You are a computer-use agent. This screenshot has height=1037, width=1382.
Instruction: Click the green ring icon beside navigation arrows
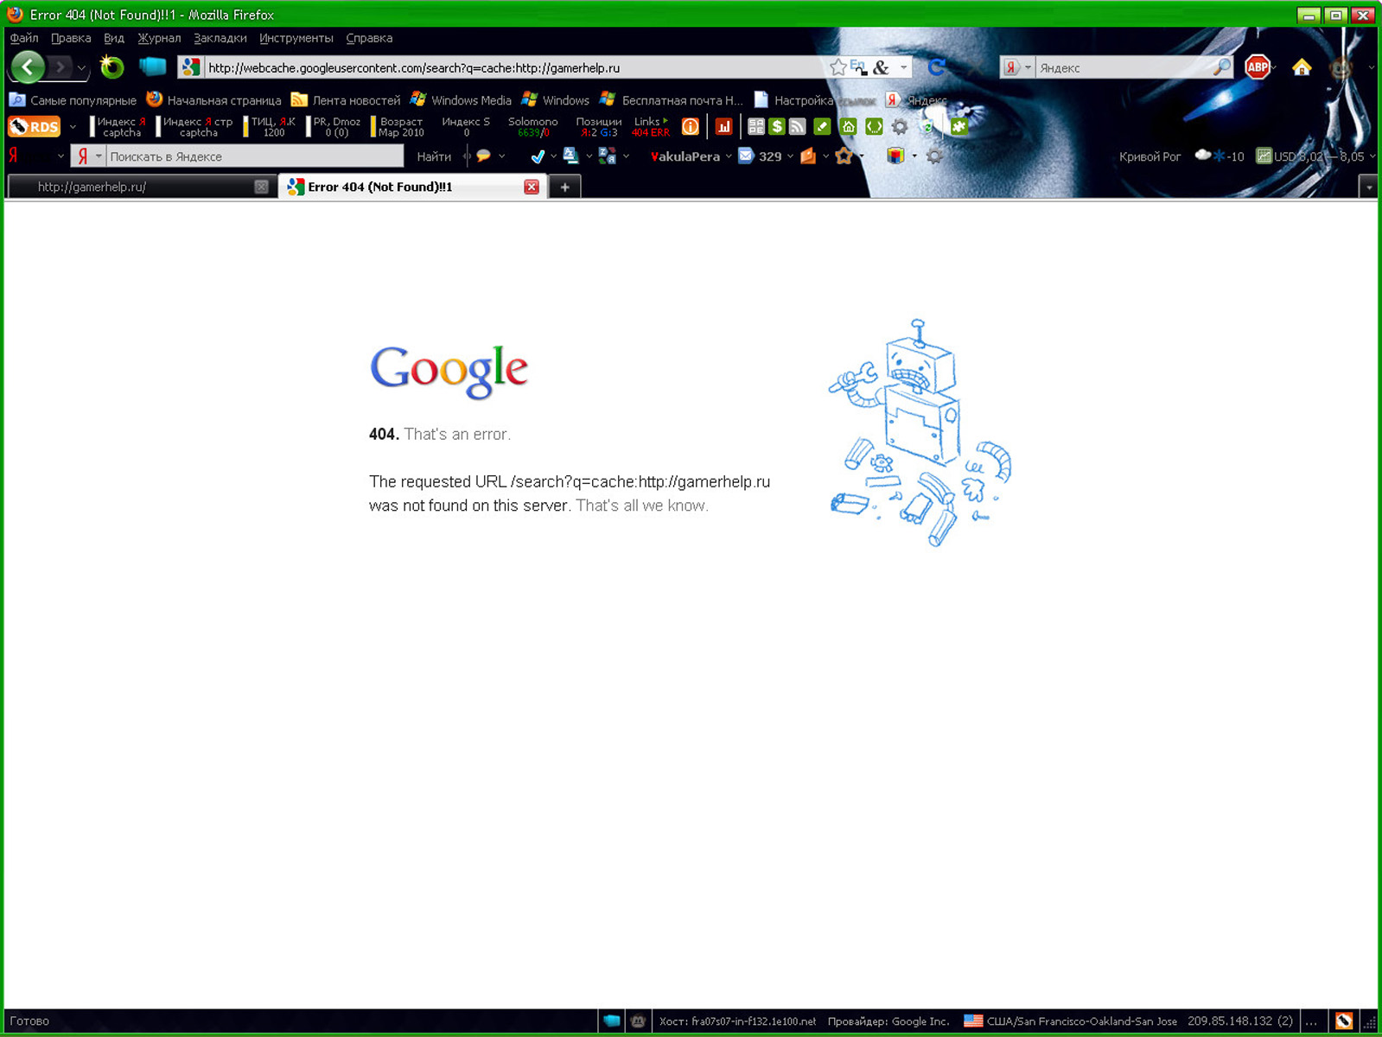tap(112, 67)
